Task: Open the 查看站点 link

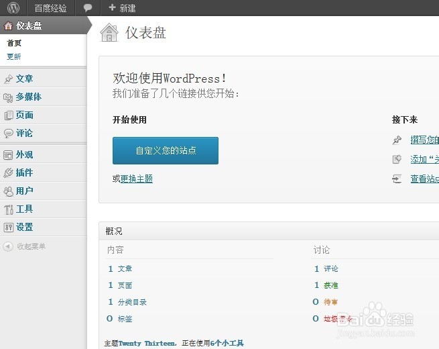Action: pyautogui.click(x=424, y=179)
